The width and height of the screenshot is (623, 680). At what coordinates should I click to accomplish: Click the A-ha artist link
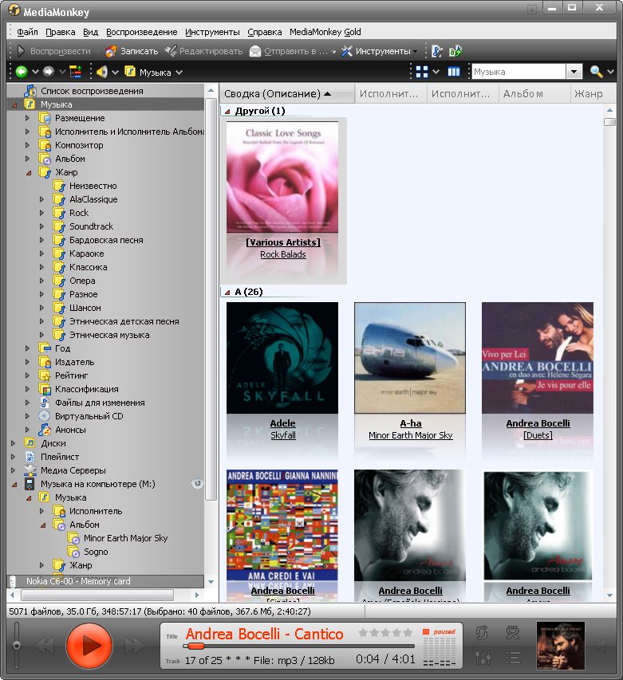[411, 423]
